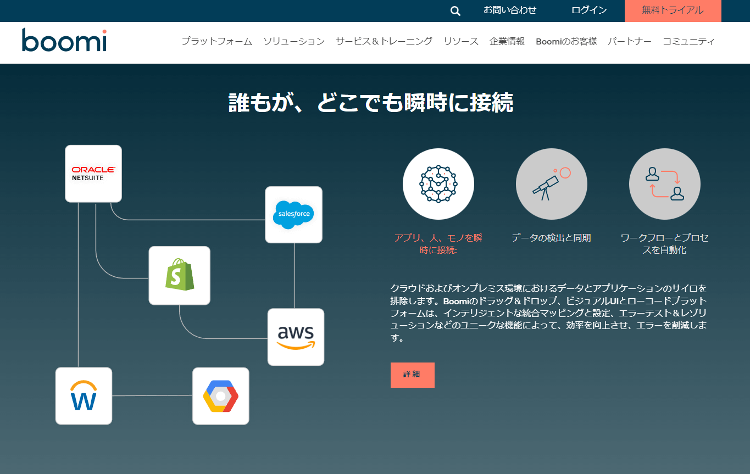Go to the boomi home logo
Image resolution: width=750 pixels, height=474 pixels.
(64, 40)
